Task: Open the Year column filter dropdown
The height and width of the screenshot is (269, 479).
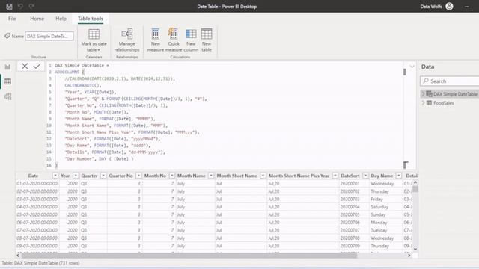Action: click(76, 176)
